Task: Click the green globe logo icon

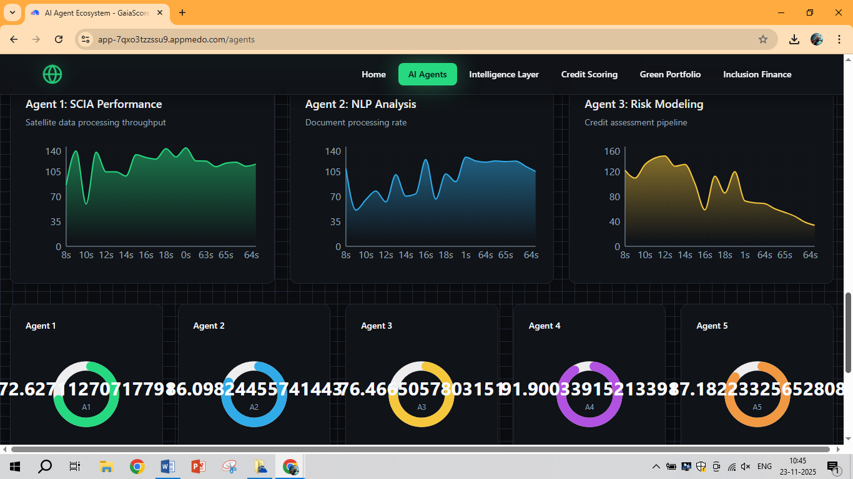Action: point(52,74)
